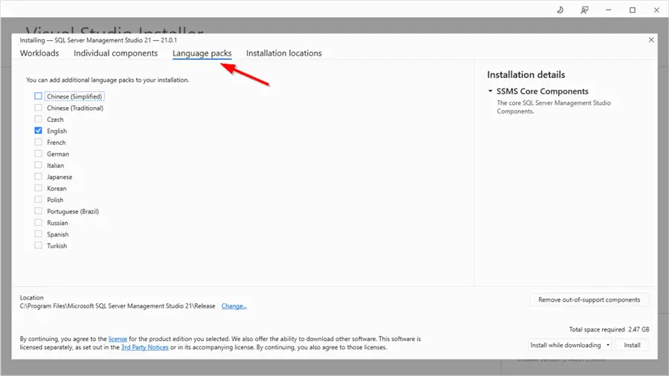
Task: Click the Installing SSMS 21 title text
Action: (98, 40)
